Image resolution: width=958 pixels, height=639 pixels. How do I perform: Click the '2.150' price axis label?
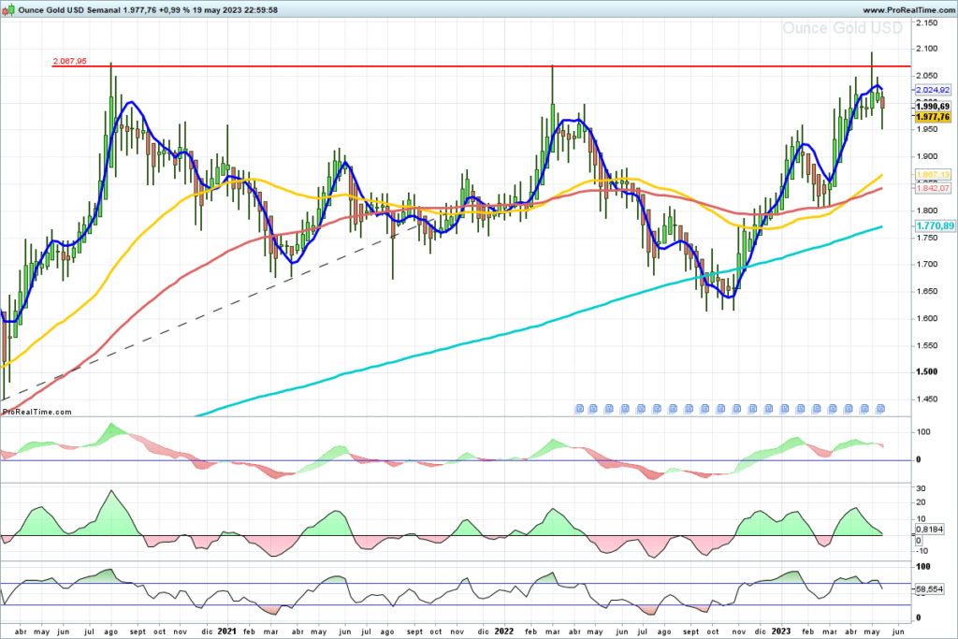pos(927,22)
